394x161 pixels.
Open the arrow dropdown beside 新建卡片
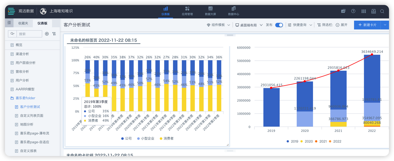[385, 25]
